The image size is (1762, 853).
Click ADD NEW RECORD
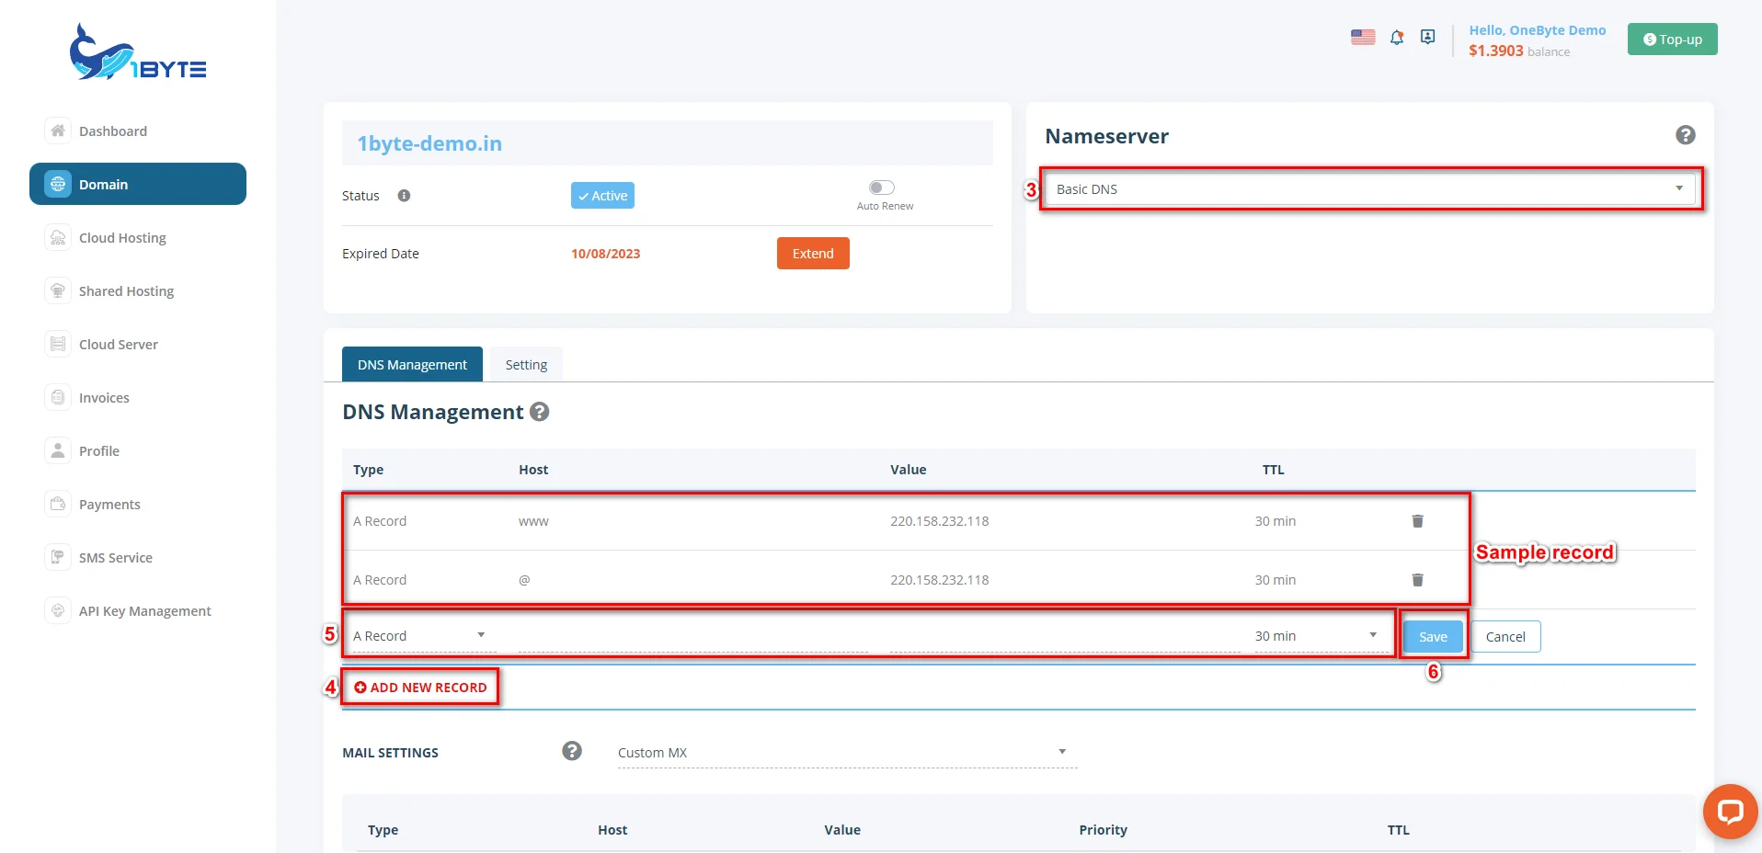[420, 687]
